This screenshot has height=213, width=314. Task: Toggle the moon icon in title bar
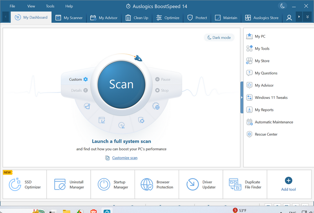click(x=282, y=6)
